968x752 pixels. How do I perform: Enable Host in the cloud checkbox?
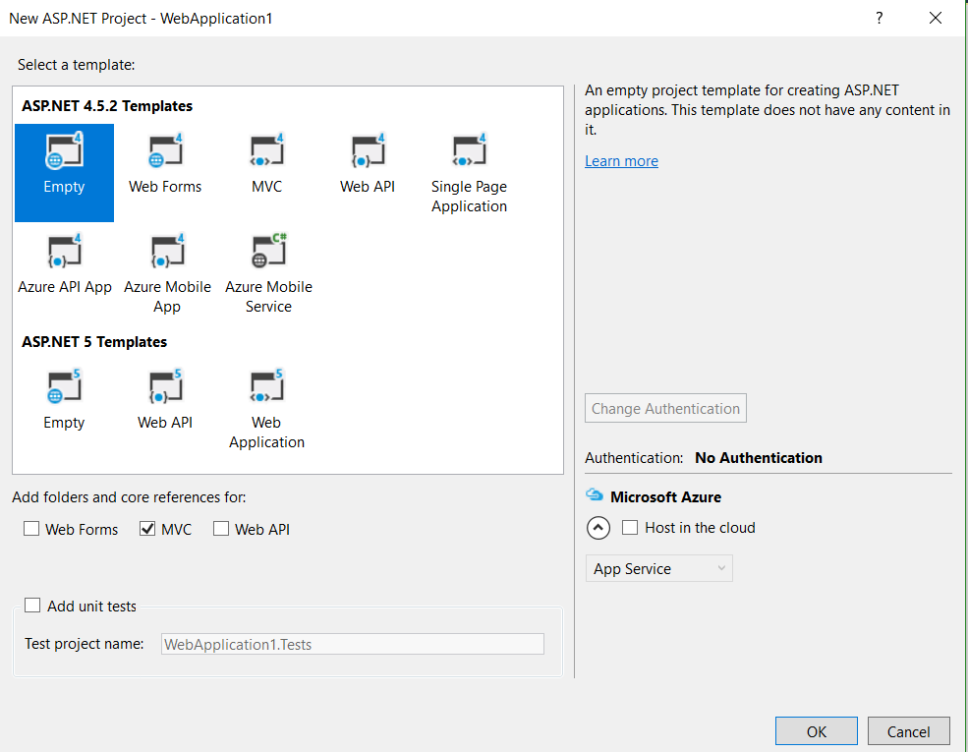(x=631, y=528)
